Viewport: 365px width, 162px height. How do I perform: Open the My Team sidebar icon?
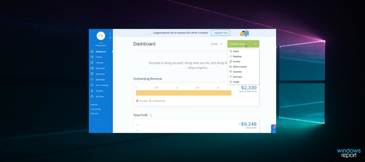[92, 96]
